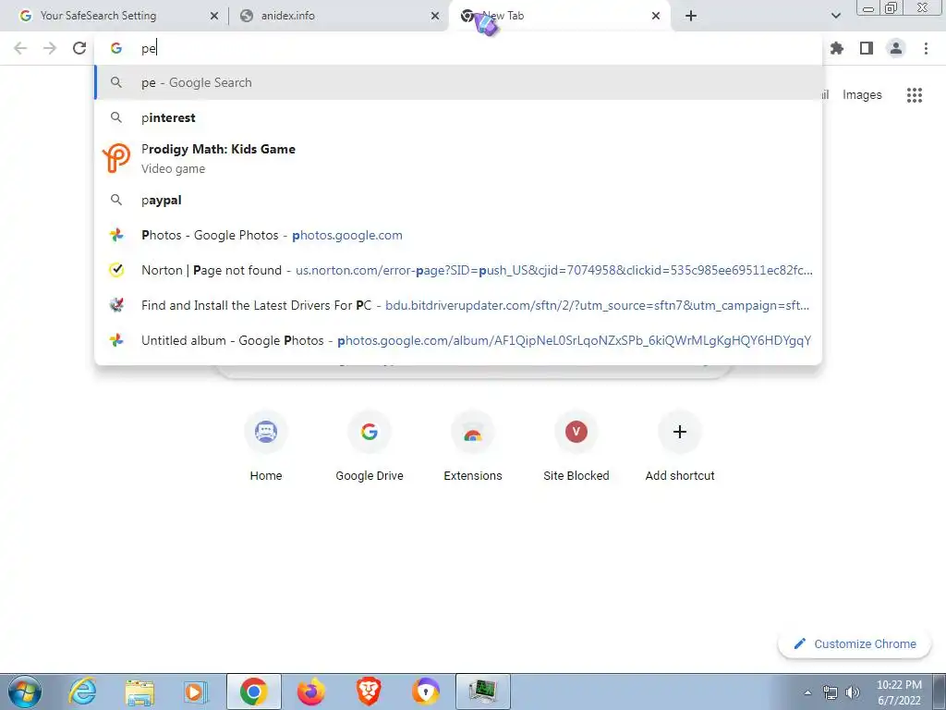Expand the tab search chevron

coord(835,16)
